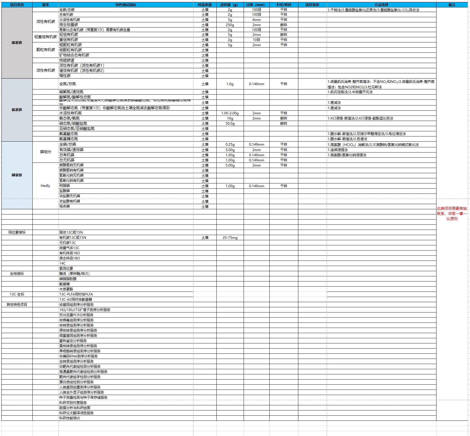
Task: Click the 宏基因组测序分析服务 cell
Action: pos(77,305)
